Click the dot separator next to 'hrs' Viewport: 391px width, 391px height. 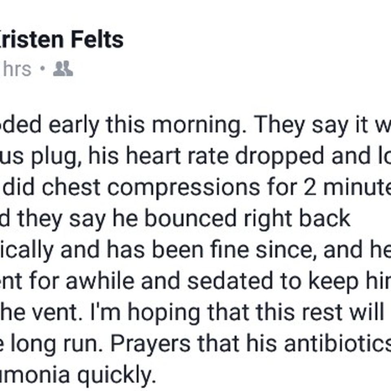43,68
